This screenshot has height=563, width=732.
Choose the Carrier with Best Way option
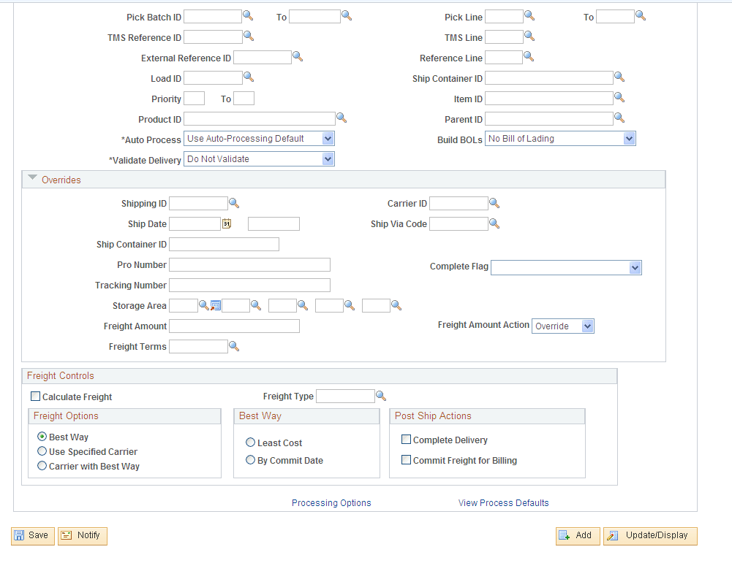[x=42, y=466]
